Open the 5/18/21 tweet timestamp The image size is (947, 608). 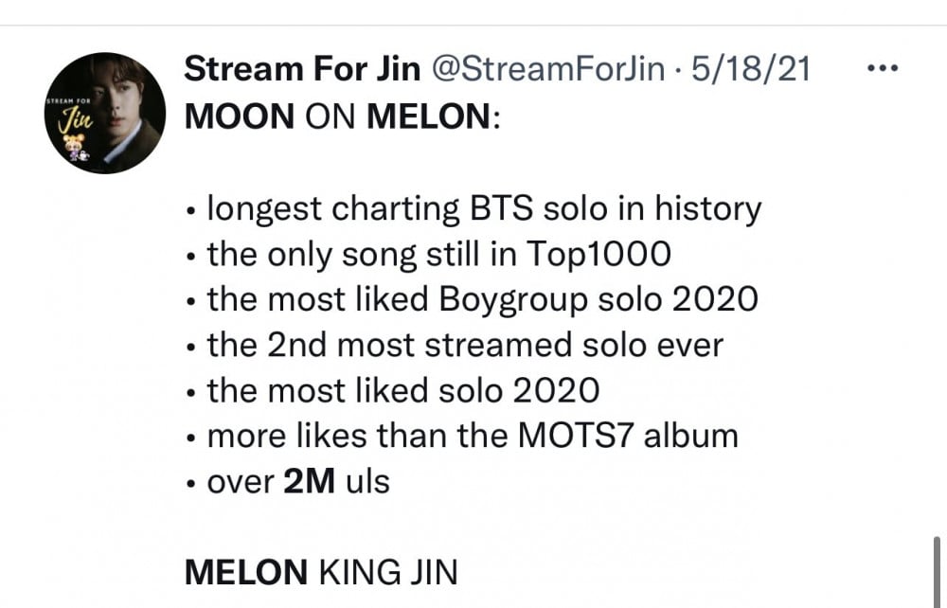point(751,68)
